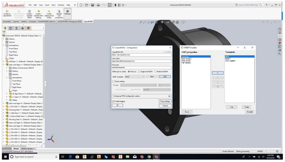Toggle the Enable logging checkbox
The image size is (285, 162).
pos(113,101)
